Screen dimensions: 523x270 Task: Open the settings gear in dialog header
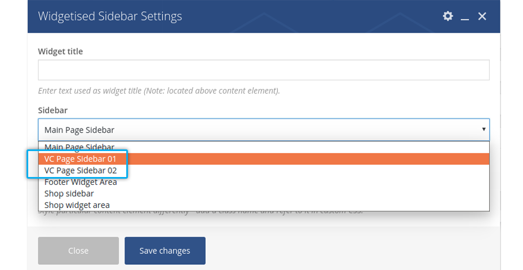[x=448, y=16]
